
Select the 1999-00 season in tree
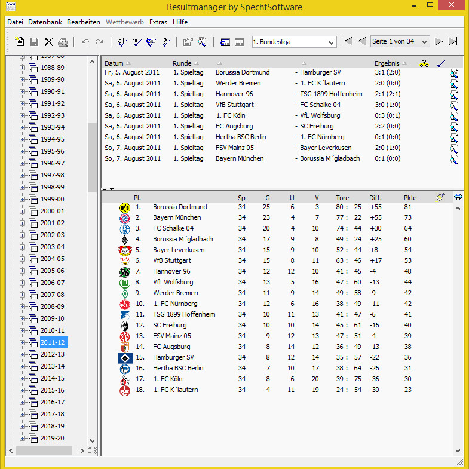pyautogui.click(x=53, y=199)
